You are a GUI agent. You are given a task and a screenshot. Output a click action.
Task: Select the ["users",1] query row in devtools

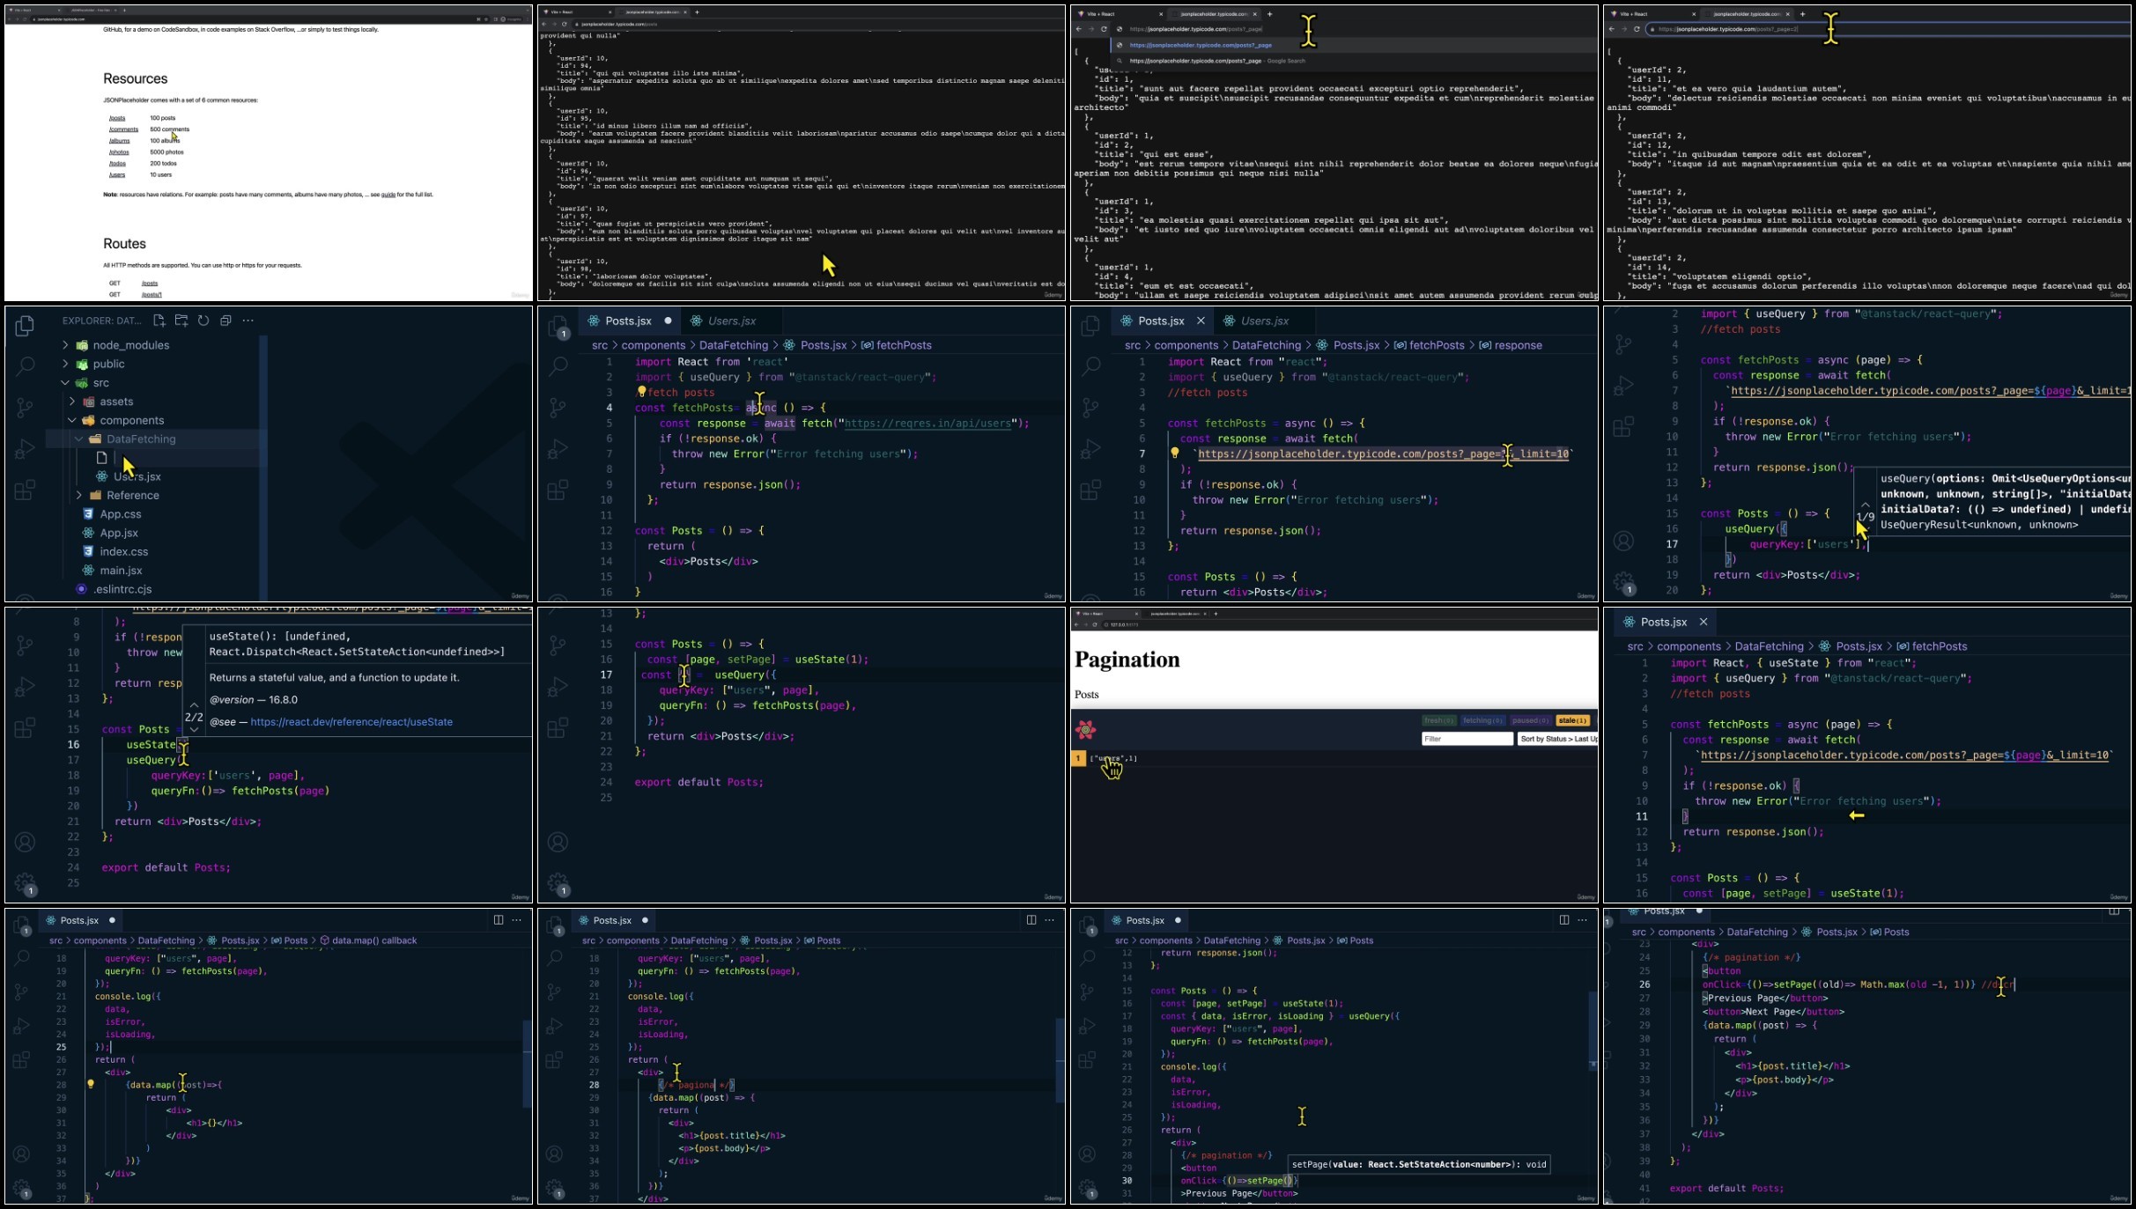pos(1334,758)
